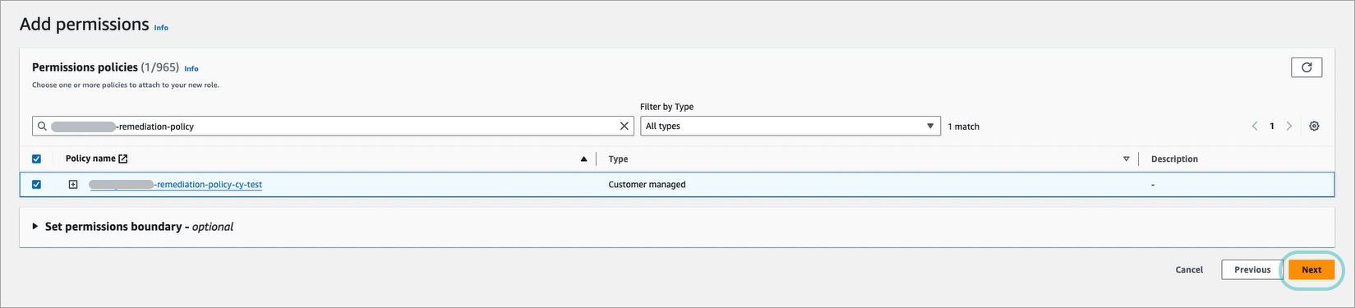This screenshot has width=1355, height=308.
Task: Select page number 1
Action: point(1272,126)
